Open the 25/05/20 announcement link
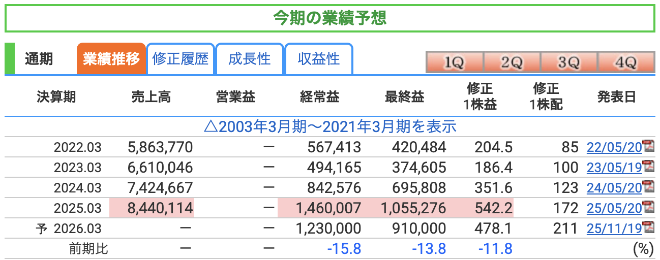The width and height of the screenshot is (660, 260). tap(614, 208)
